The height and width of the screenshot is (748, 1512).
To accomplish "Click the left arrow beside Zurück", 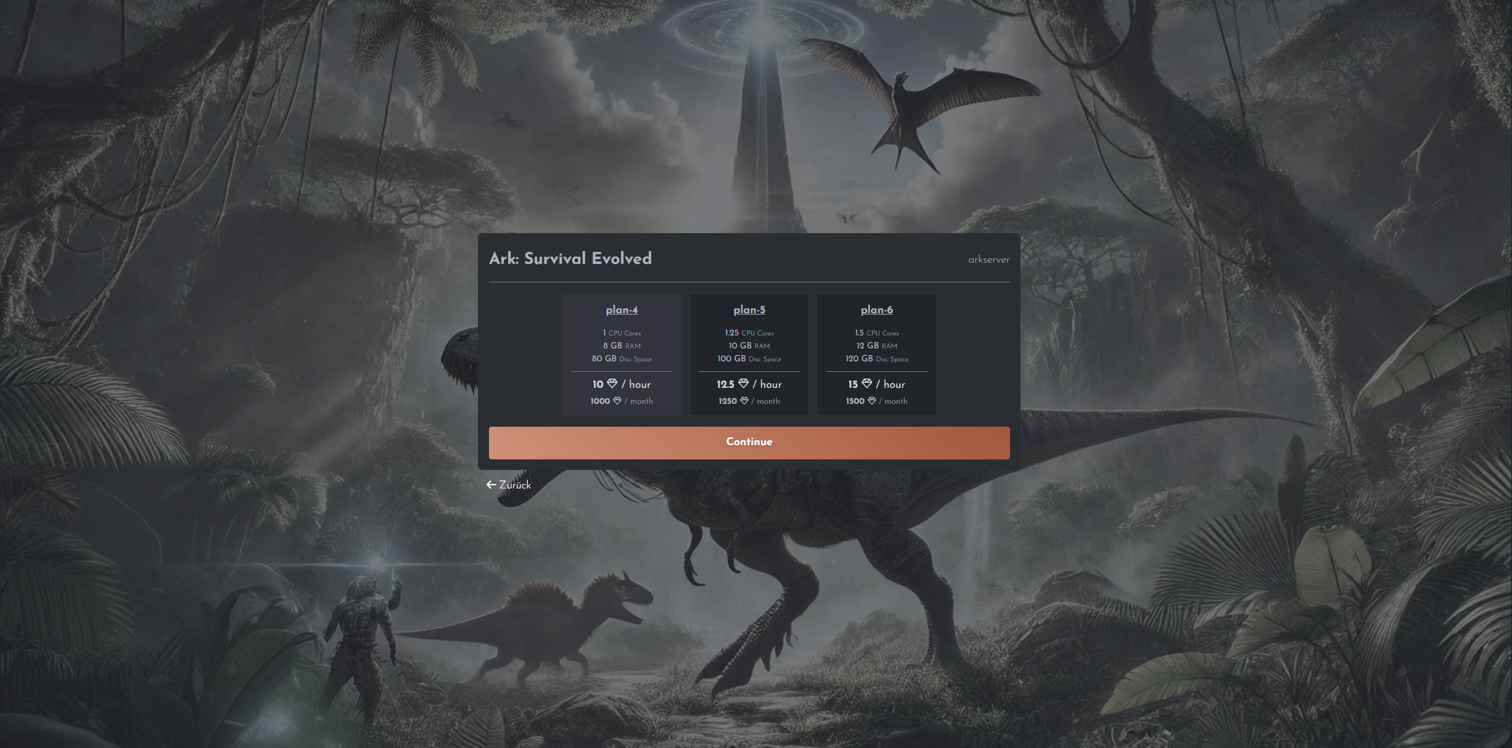I will click(491, 485).
